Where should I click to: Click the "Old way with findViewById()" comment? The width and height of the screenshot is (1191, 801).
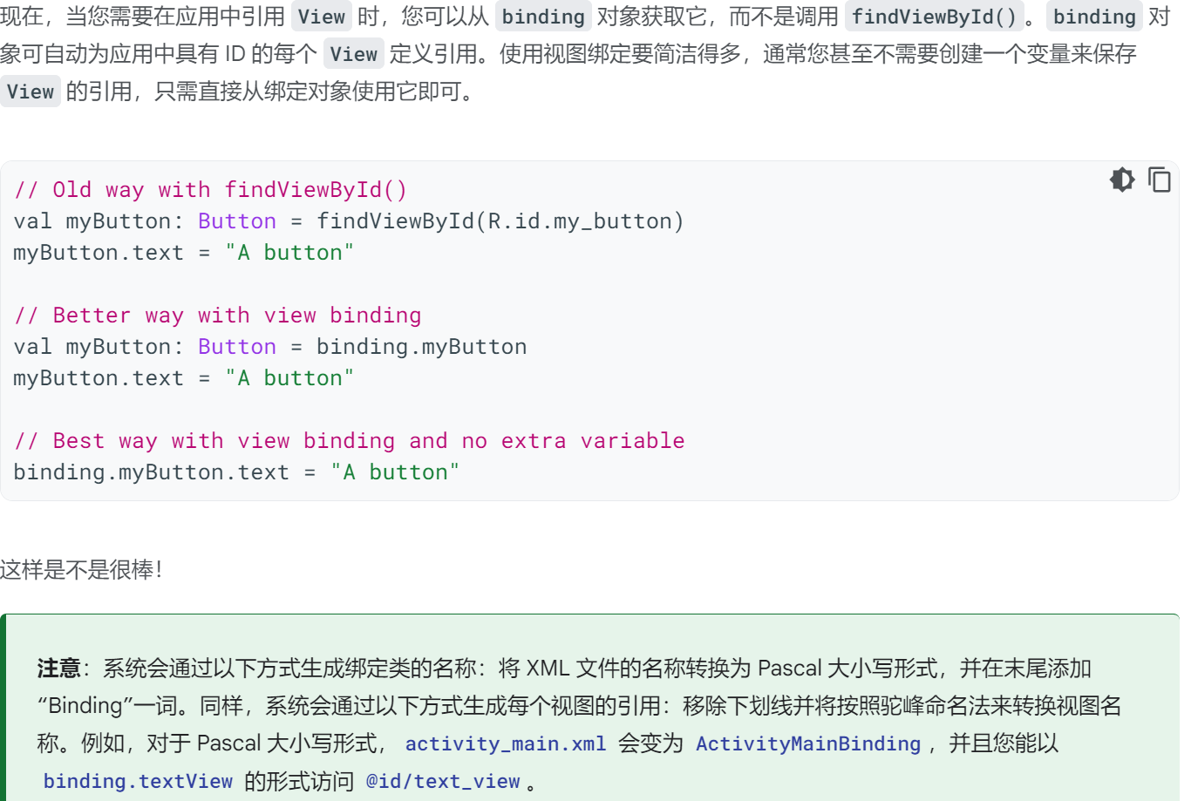210,190
